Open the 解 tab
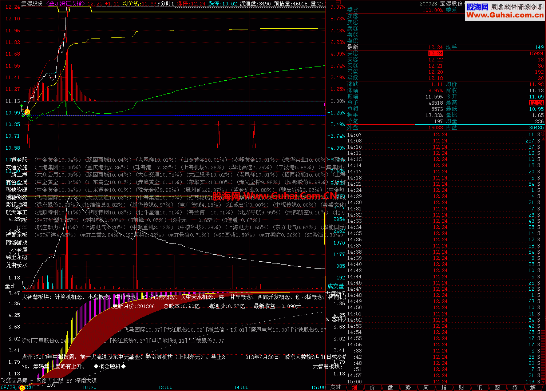This screenshot has width=546, height=391. point(533,387)
